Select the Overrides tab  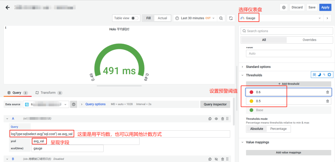click(309, 40)
